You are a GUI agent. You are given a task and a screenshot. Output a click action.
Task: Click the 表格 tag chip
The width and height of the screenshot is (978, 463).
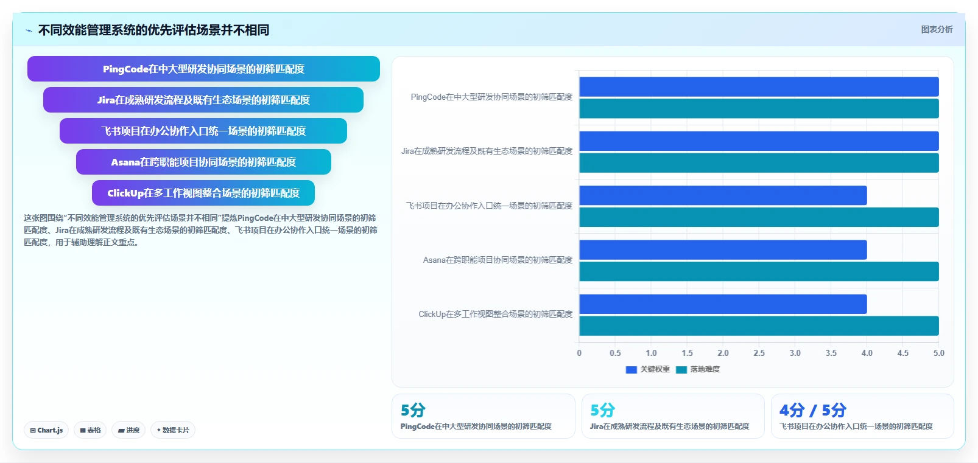(x=90, y=430)
